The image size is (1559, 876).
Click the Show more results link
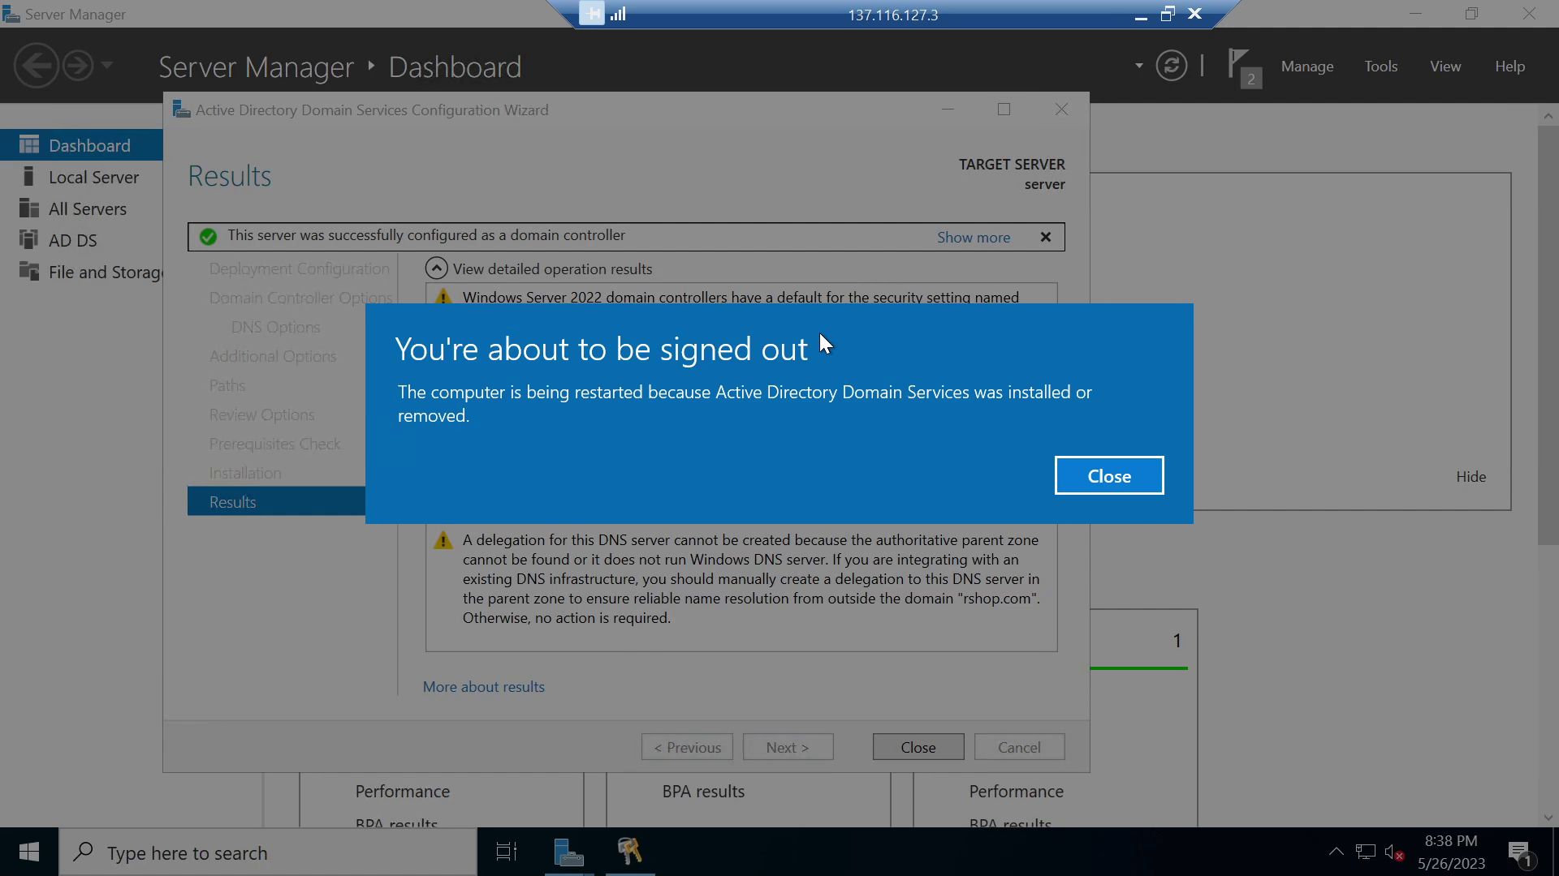974,236
